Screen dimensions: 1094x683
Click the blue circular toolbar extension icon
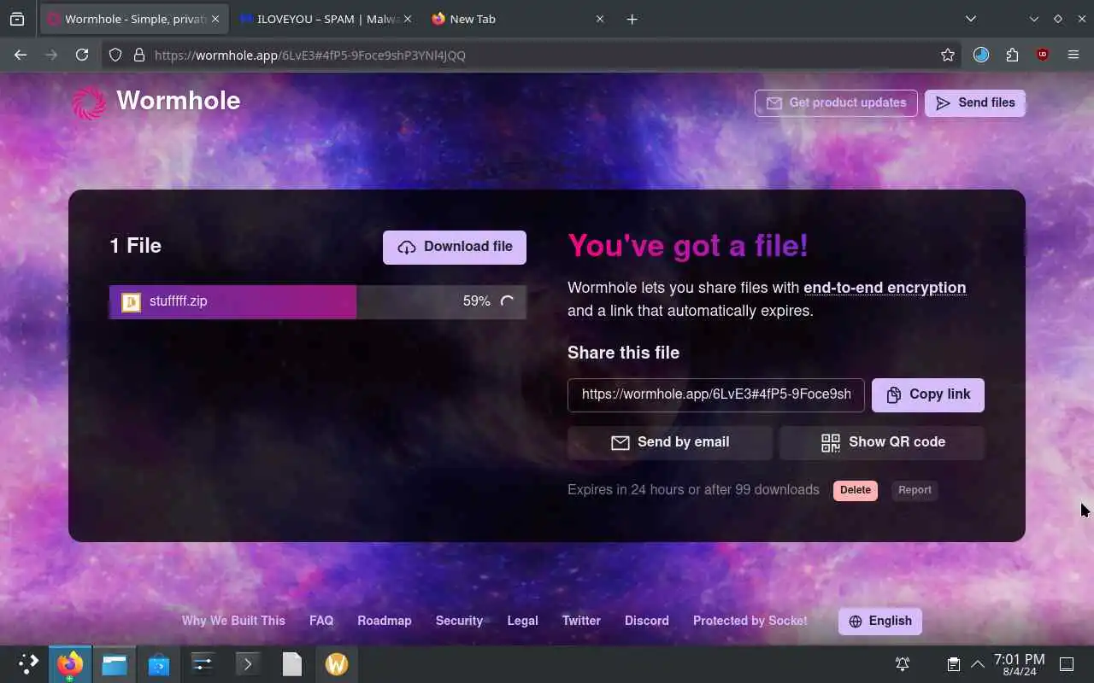pyautogui.click(x=981, y=55)
